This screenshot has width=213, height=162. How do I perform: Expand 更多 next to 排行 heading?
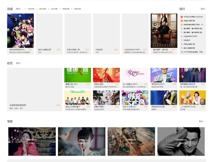(x=203, y=9)
